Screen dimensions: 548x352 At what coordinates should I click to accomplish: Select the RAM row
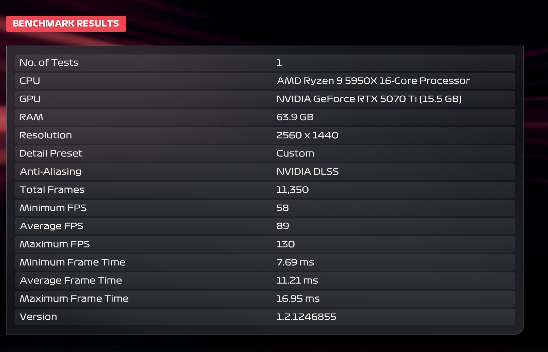point(265,117)
